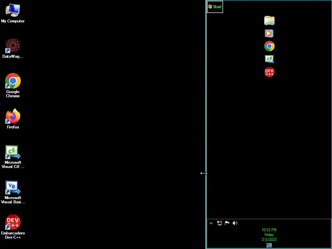Click the Show Desktop button
Image resolution: width=332 pixels, height=249 pixels.
pos(269,245)
